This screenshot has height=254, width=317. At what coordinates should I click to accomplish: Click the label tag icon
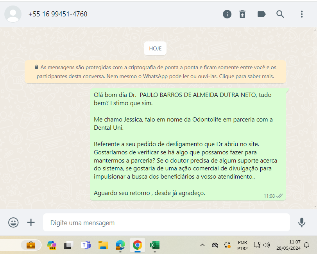pyautogui.click(x=261, y=14)
